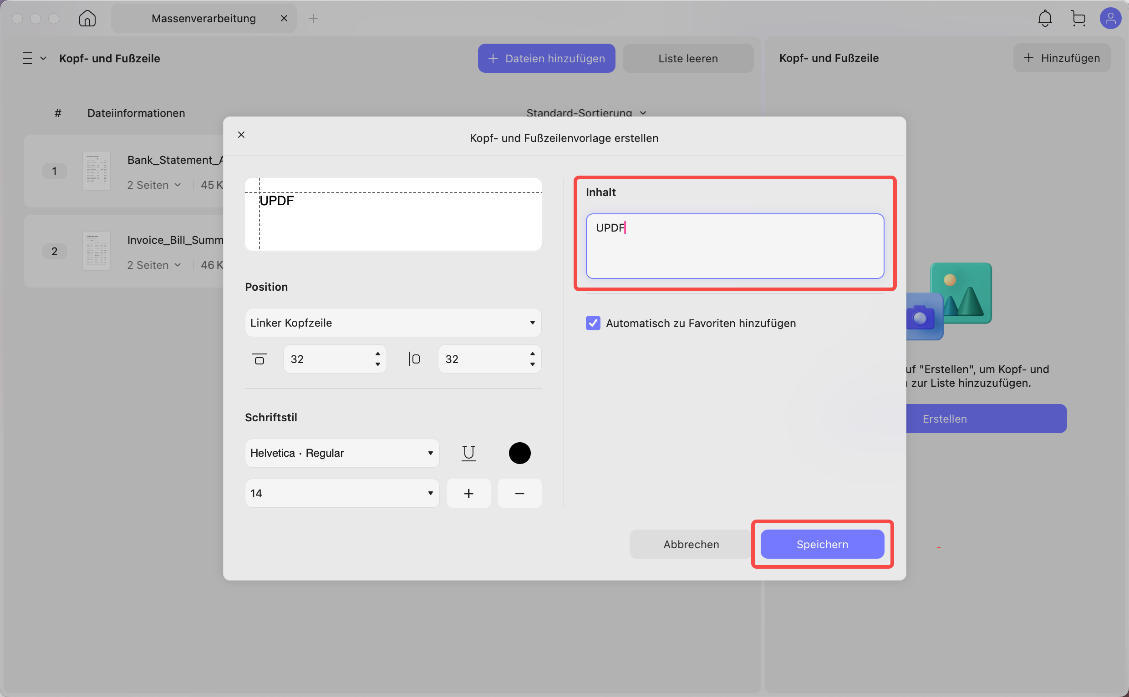The width and height of the screenshot is (1129, 697).
Task: Click the header preview showing UPDF
Action: (x=393, y=214)
